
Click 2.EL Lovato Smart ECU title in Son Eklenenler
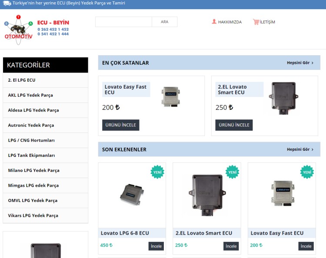click(x=204, y=233)
